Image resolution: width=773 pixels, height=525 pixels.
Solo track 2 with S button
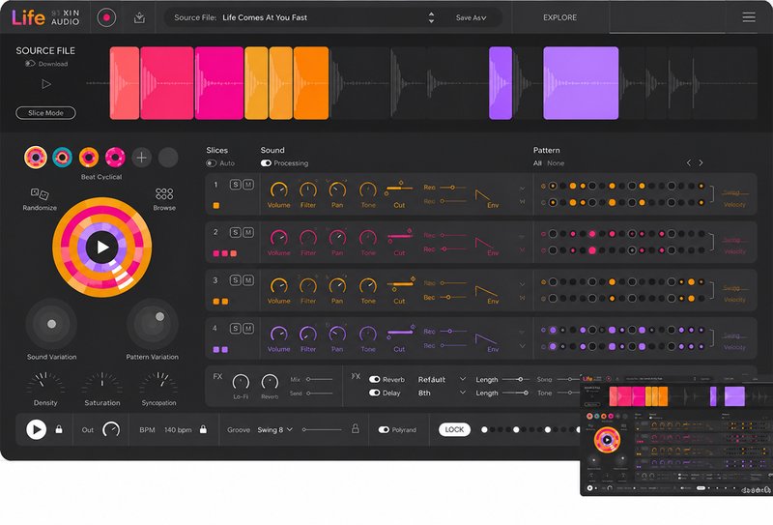coord(235,232)
